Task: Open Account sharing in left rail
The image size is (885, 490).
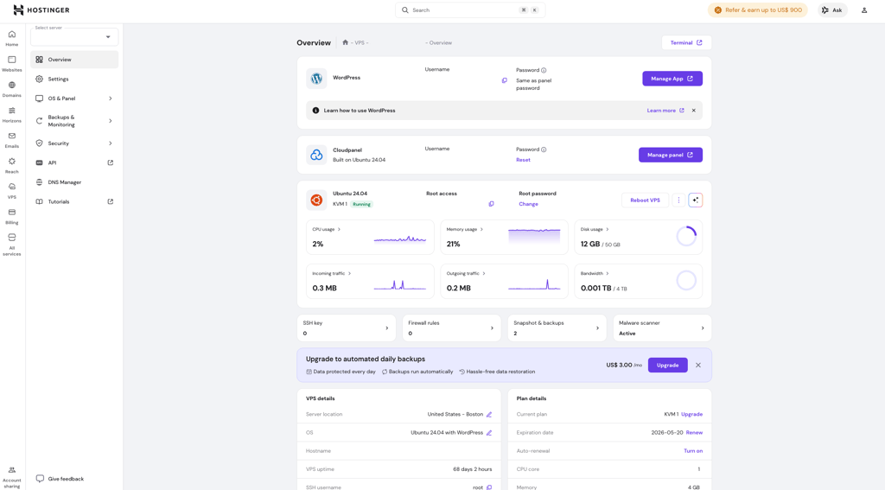Action: tap(12, 477)
